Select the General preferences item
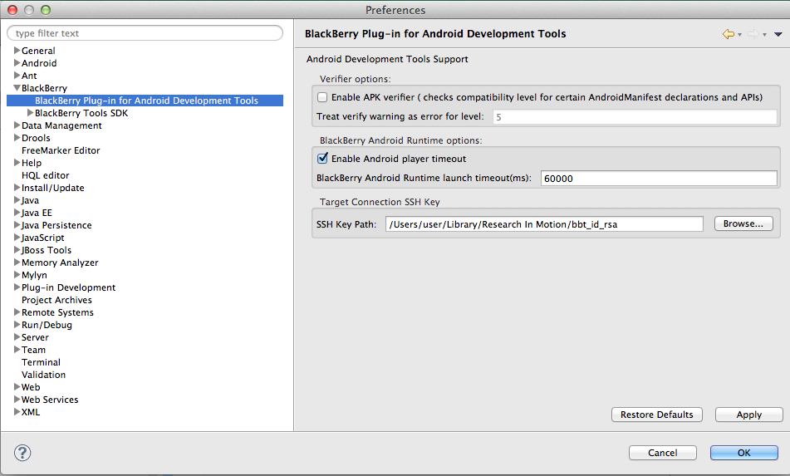Screen dimensions: 790x476 [38, 51]
